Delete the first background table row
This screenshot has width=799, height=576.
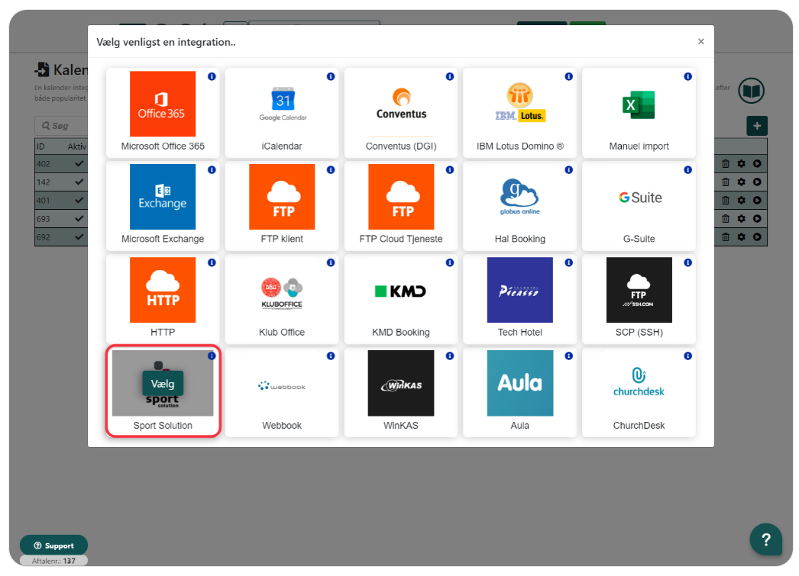tap(726, 163)
